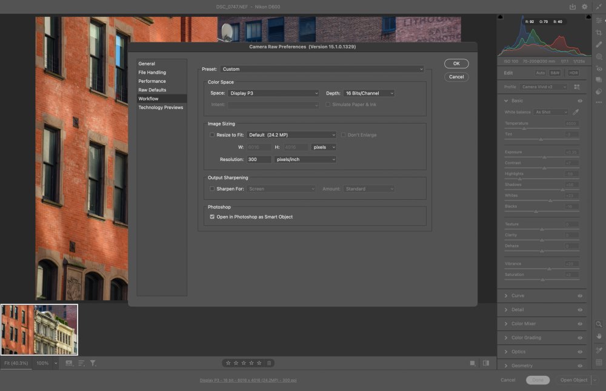Toggle the Optics panel visibility eye
Viewport: 606px width, 391px height.
point(580,352)
